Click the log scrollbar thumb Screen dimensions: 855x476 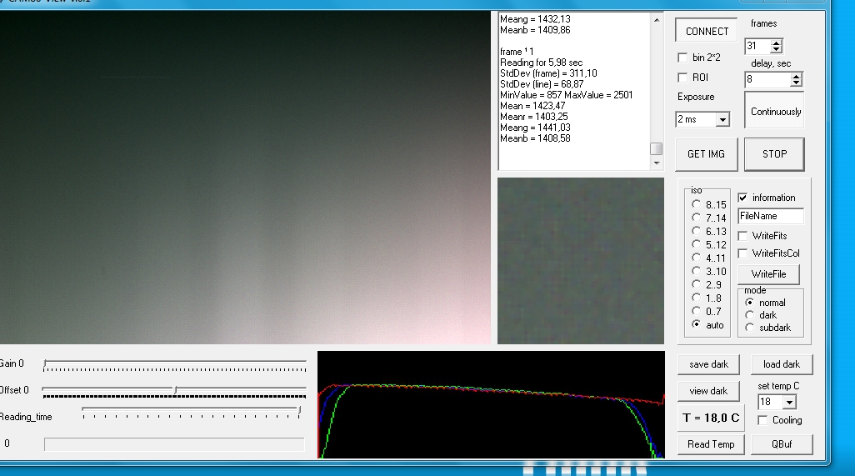click(657, 149)
